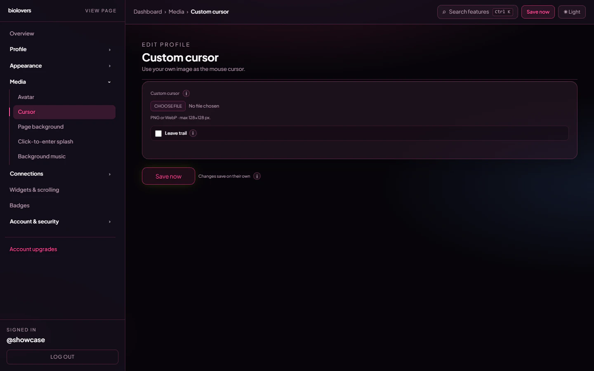The image size is (594, 371).
Task: Click Media in the breadcrumb
Action: pos(177,12)
